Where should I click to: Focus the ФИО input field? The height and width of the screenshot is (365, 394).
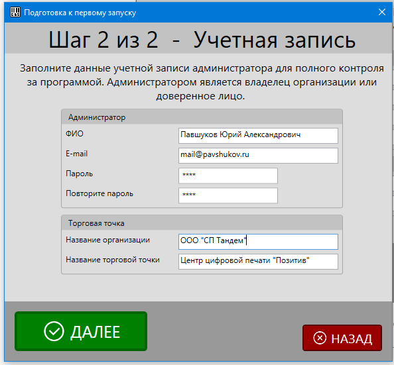pos(258,136)
